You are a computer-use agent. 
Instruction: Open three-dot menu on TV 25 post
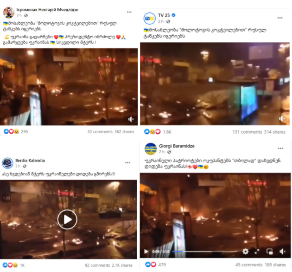coord(280,18)
